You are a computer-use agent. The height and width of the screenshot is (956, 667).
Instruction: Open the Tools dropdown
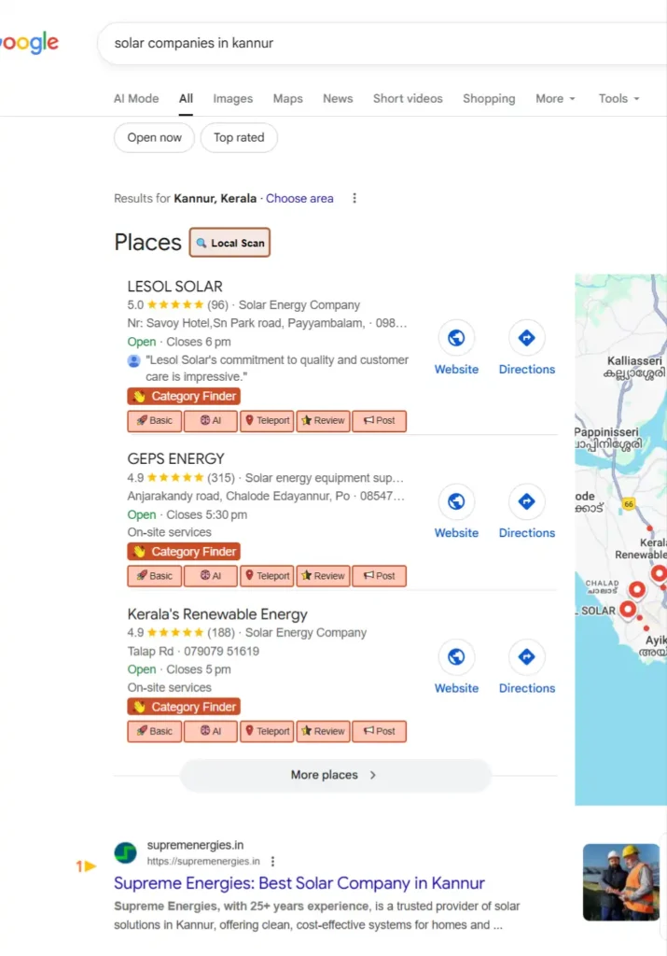pyautogui.click(x=618, y=98)
